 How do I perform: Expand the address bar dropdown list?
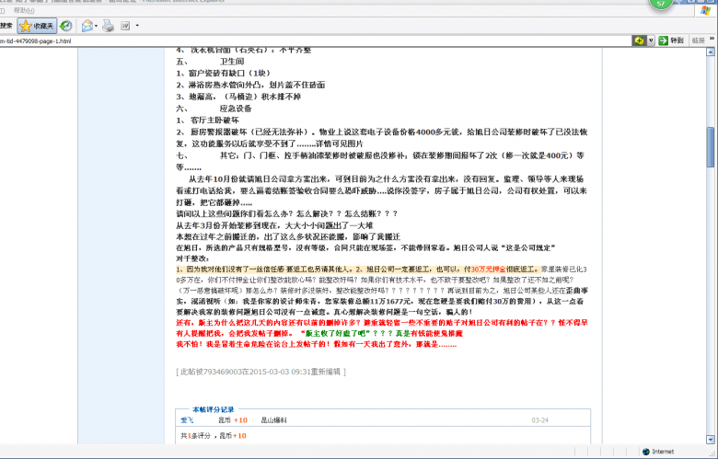point(651,41)
